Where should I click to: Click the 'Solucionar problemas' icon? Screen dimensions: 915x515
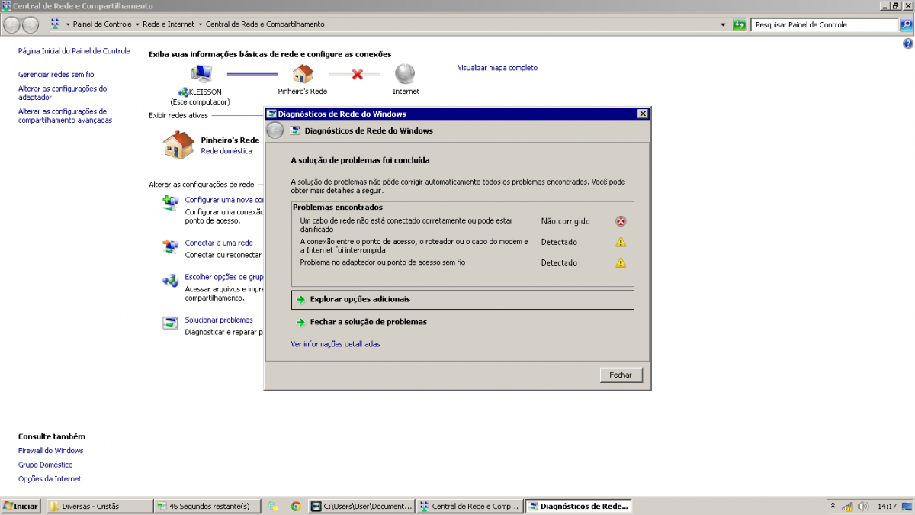(x=170, y=323)
